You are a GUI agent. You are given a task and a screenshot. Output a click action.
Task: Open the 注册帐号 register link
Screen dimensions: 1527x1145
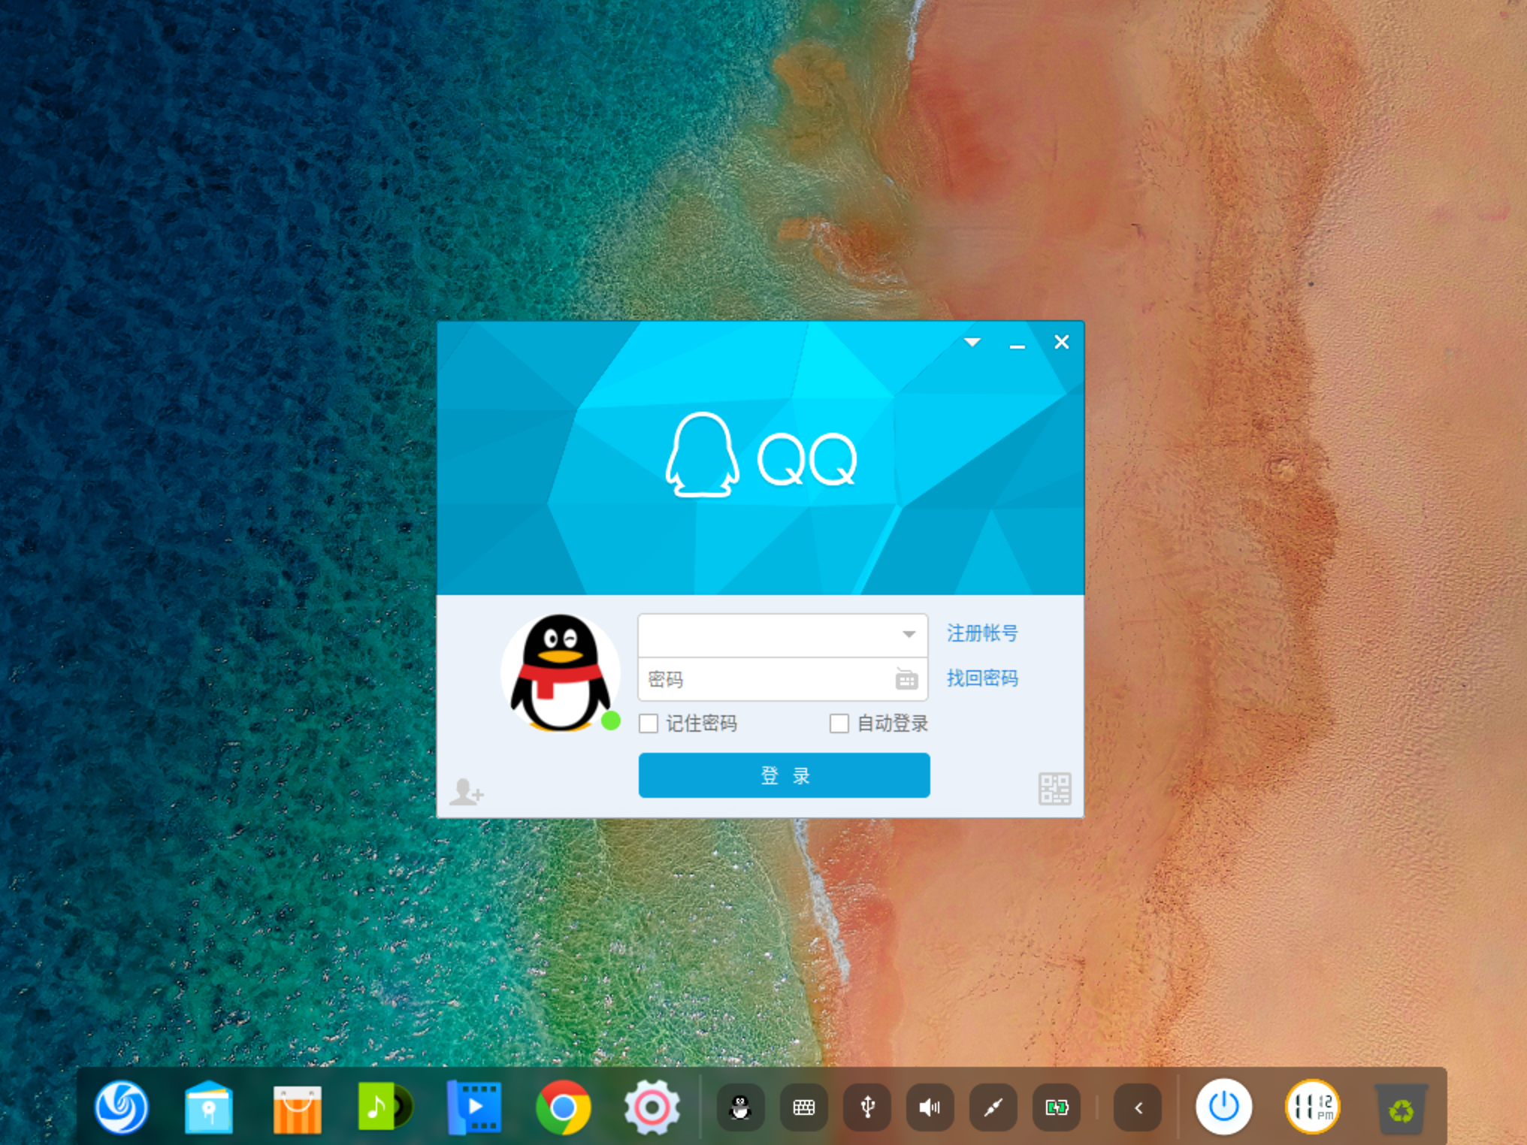coord(981,633)
